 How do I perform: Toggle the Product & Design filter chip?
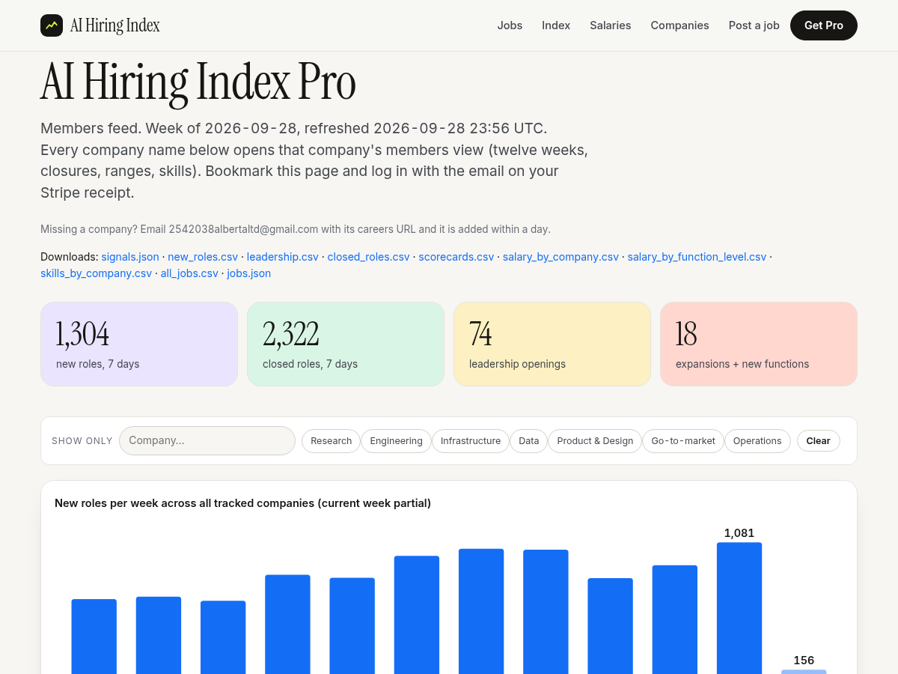coord(595,441)
